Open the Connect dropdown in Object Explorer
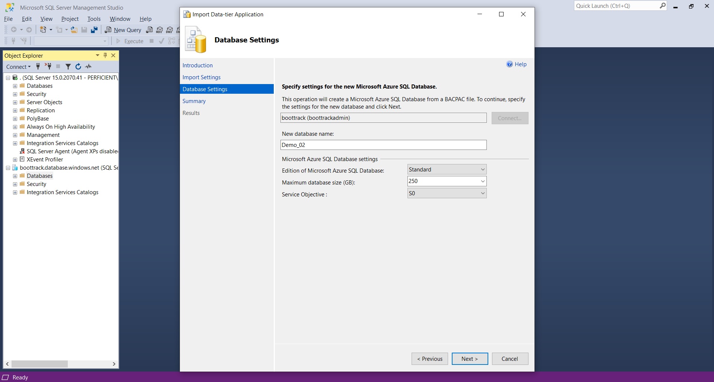This screenshot has height=382, width=714. click(18, 67)
